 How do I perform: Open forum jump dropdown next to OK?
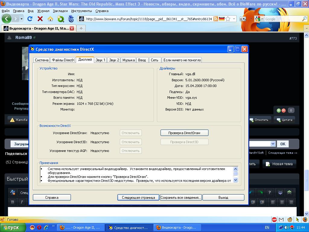click(273, 144)
